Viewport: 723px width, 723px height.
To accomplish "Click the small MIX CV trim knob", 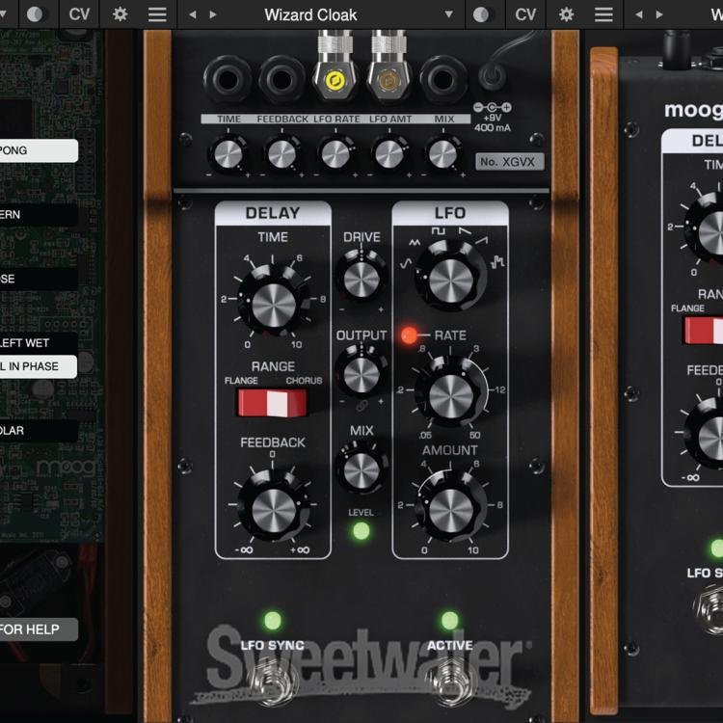I will (442, 154).
